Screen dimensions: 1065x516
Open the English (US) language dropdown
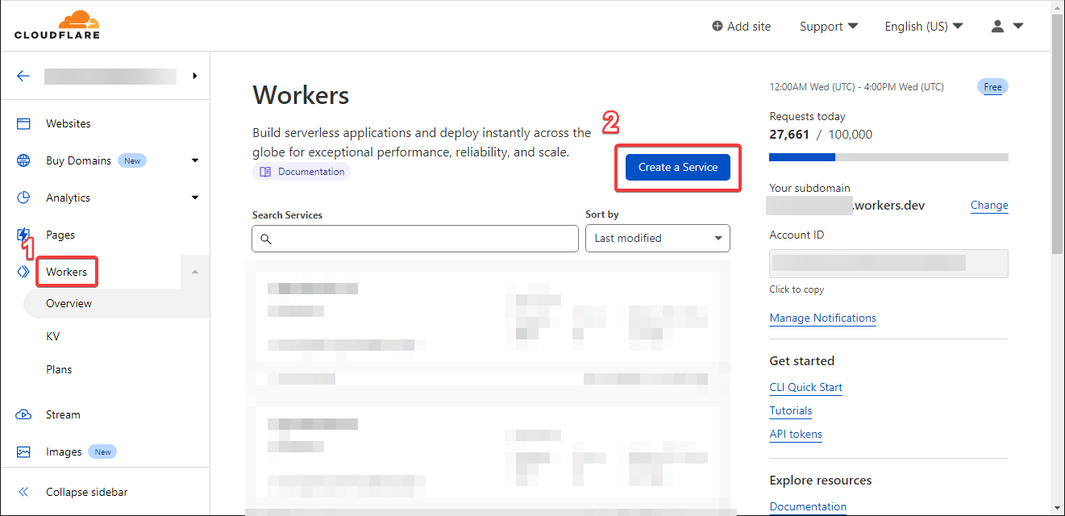[924, 26]
